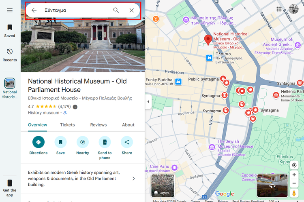Click the red National Historical Museum pin

click(208, 40)
